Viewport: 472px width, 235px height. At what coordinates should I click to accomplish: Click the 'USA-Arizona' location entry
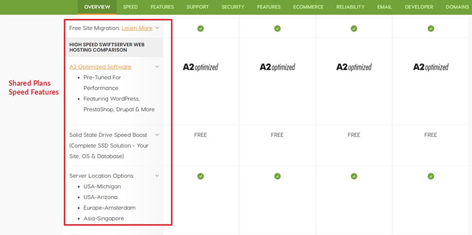[x=101, y=197]
